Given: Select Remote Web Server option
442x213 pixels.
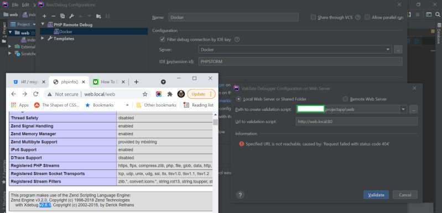Looking at the screenshot, I should coord(345,99).
